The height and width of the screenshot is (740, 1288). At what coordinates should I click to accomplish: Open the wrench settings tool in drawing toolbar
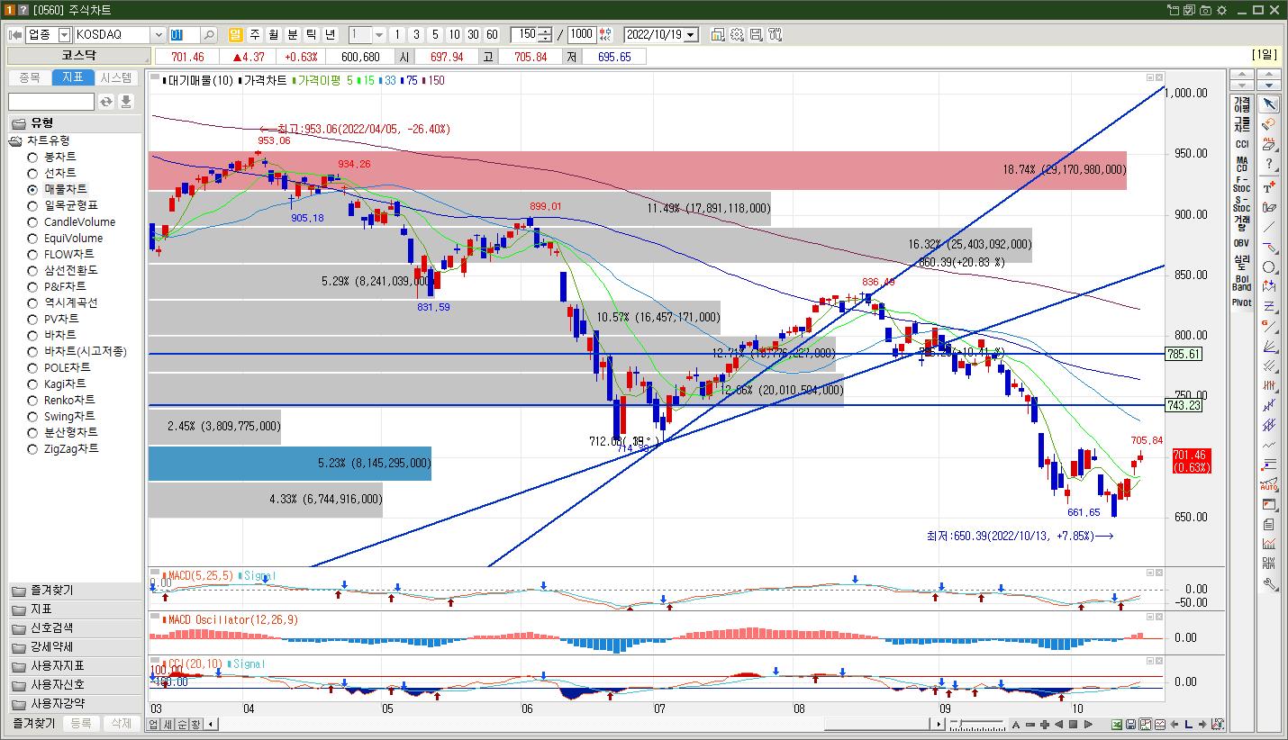click(1269, 584)
